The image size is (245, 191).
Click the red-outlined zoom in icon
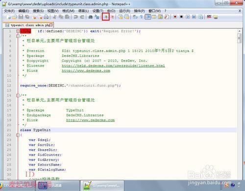click(106, 17)
